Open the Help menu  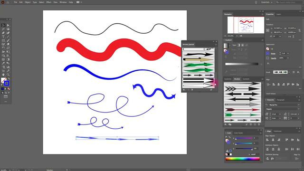click(71, 2)
